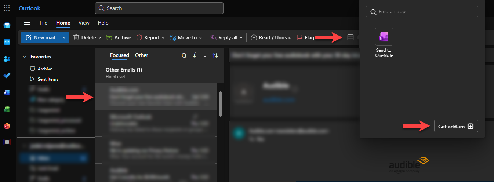Click the Send to OneNote app
This screenshot has height=182, width=494.
(x=384, y=43)
